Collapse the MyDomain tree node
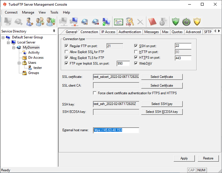This screenshot has width=222, height=173. click(14, 48)
